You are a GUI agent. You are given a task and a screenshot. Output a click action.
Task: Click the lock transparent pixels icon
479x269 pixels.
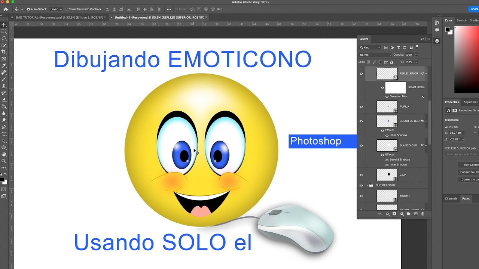click(368, 62)
